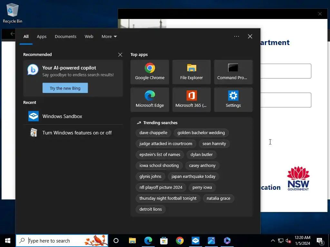Search trending 'golden bachelor wedding'
This screenshot has height=247, width=330.
pos(201,133)
